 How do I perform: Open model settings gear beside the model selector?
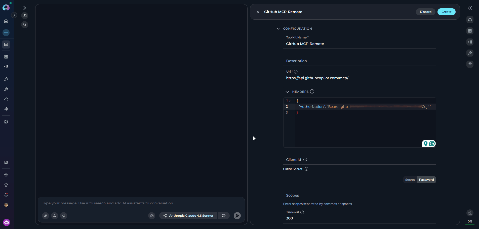click(224, 216)
